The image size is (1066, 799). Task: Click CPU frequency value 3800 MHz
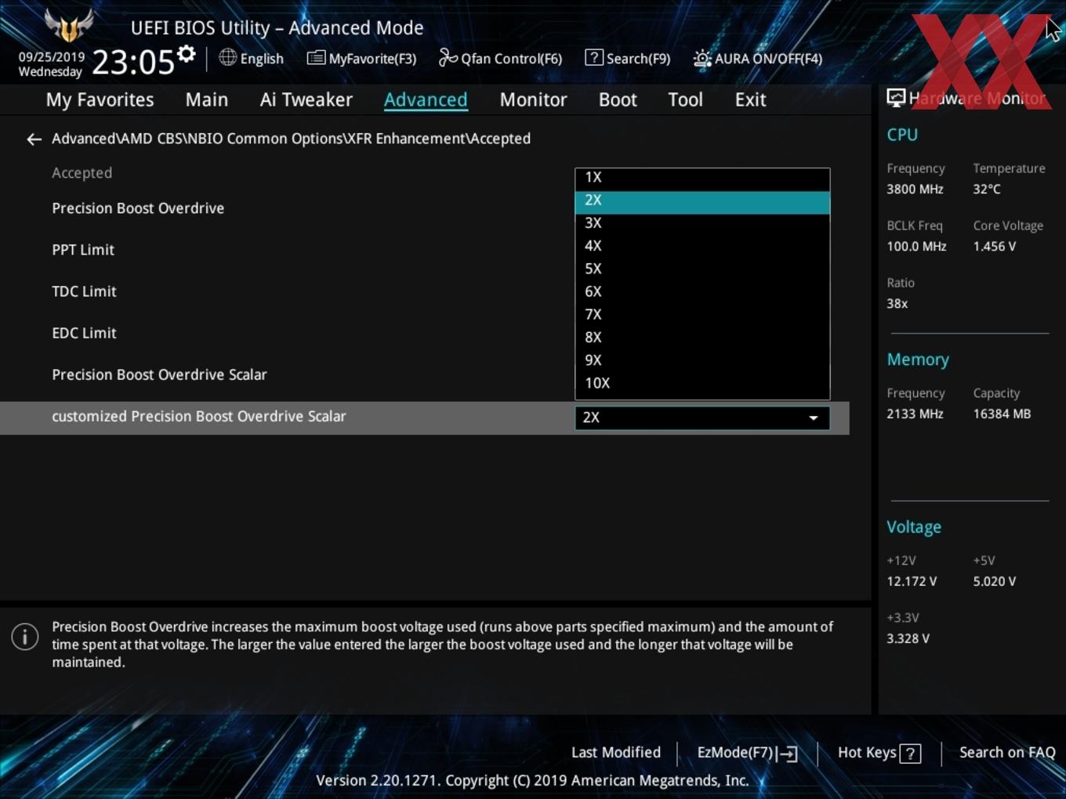pyautogui.click(x=915, y=190)
